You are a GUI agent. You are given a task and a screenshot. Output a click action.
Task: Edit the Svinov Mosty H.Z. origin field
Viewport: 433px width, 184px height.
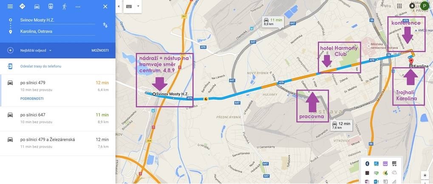tap(57, 20)
